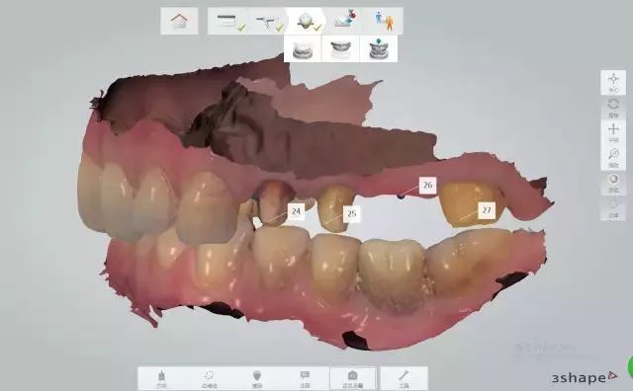This screenshot has height=391, width=633.
Task: Show the bite alignment scan thumbnail
Action: point(378,49)
